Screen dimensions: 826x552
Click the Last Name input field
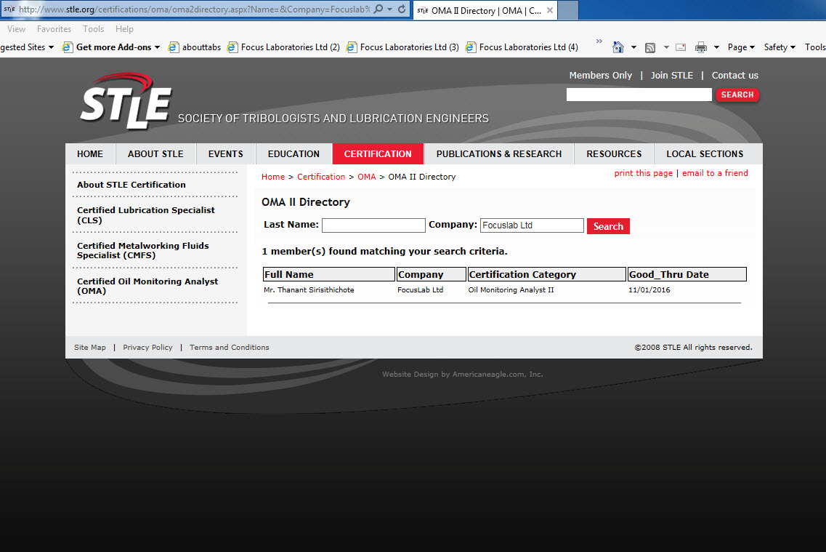[x=373, y=225]
